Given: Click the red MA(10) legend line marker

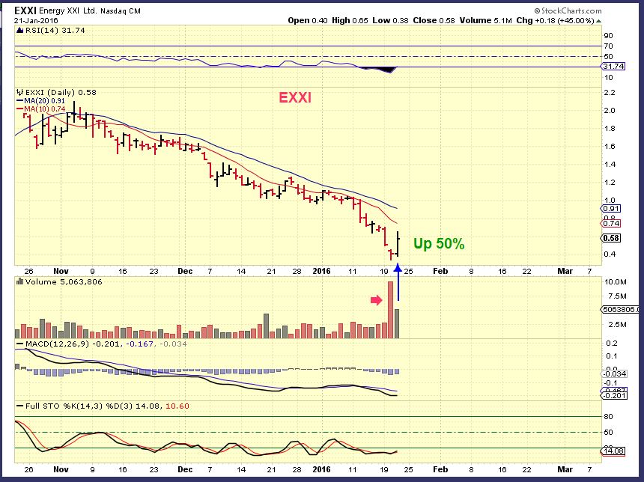Looking at the screenshot, I should tap(19, 109).
